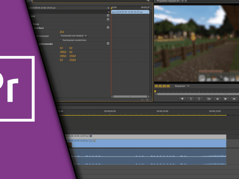
Task: Click the 27,0 blur value field
Action: point(62,32)
